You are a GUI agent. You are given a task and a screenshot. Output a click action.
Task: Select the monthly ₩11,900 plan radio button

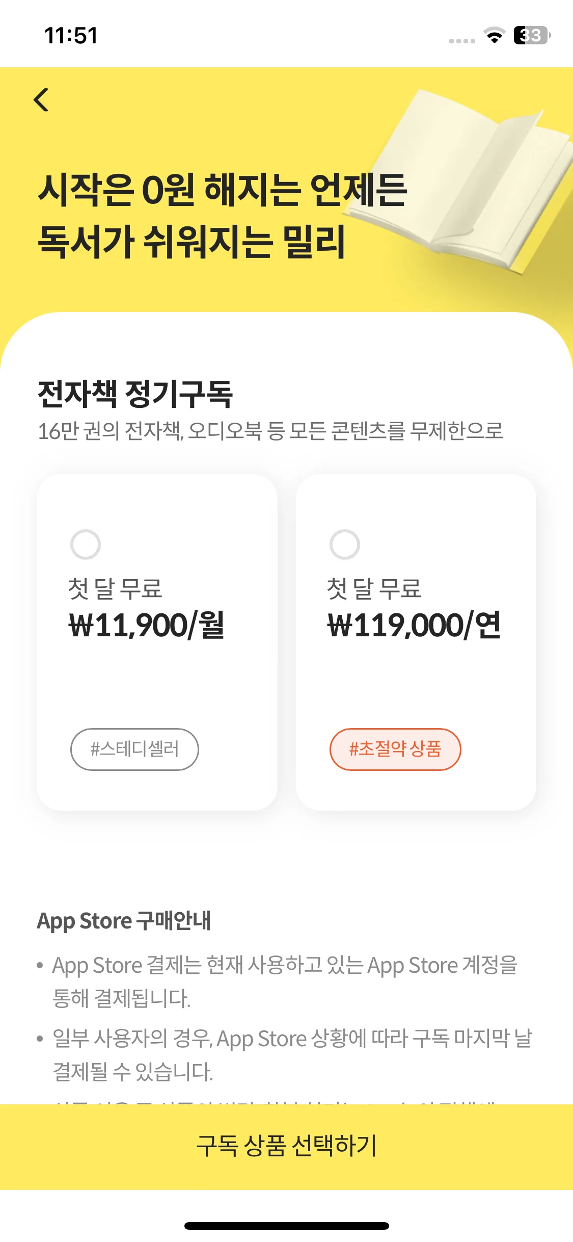(86, 545)
